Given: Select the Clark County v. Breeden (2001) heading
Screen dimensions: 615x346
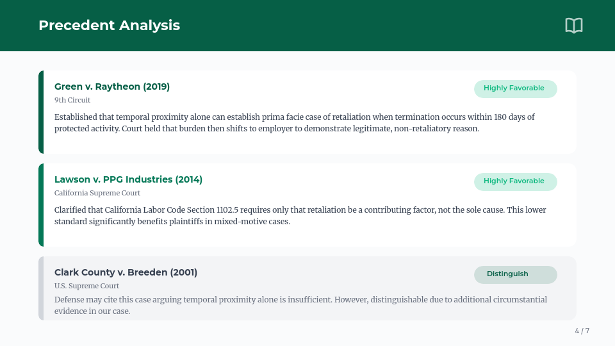Looking at the screenshot, I should pyautogui.click(x=126, y=272).
